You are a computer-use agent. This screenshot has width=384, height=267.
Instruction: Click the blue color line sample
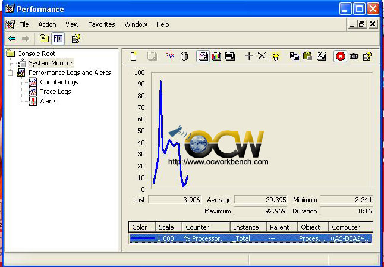[x=143, y=238]
